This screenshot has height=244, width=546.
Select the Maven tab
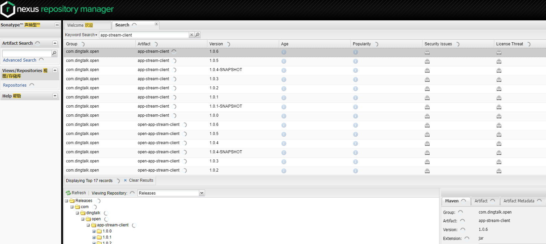tap(456, 201)
